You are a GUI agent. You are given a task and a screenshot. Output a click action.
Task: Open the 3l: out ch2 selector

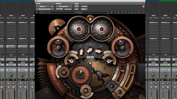tap(165, 70)
